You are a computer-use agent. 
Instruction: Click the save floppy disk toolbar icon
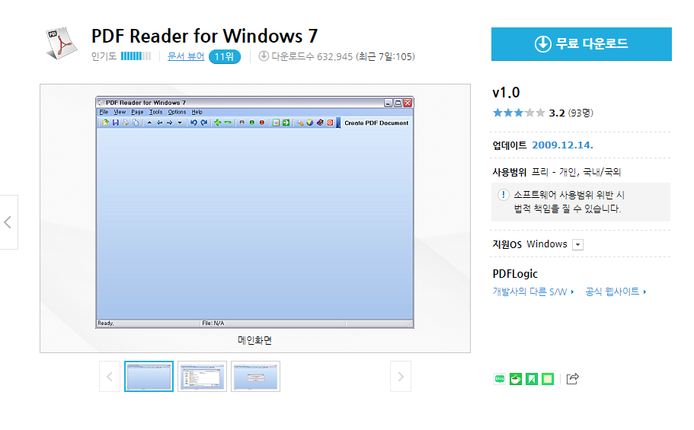[x=116, y=123]
